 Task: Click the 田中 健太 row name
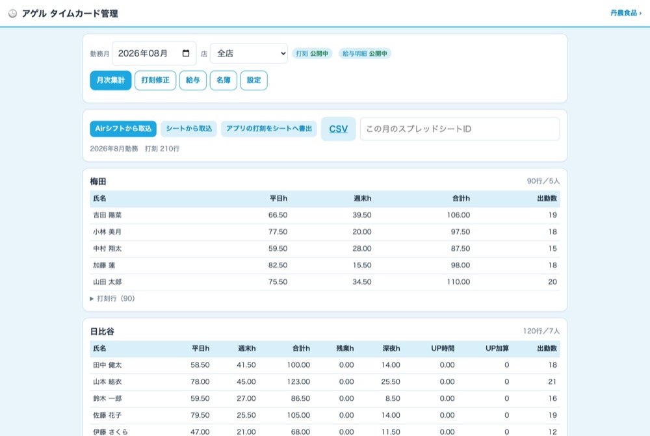[x=107, y=365]
